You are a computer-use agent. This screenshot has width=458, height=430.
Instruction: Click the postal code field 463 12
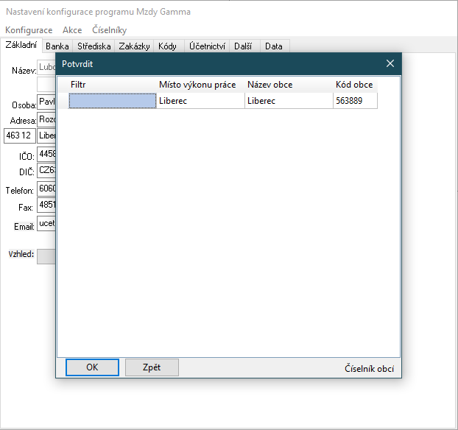tap(19, 135)
